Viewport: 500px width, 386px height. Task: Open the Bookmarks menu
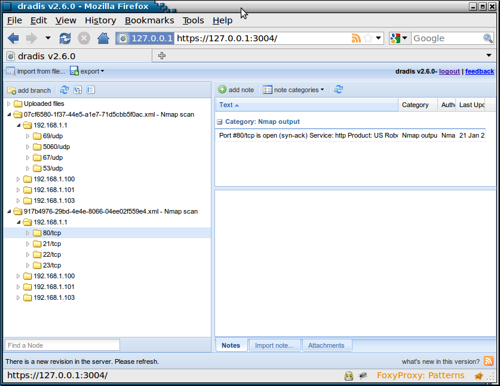(x=149, y=20)
